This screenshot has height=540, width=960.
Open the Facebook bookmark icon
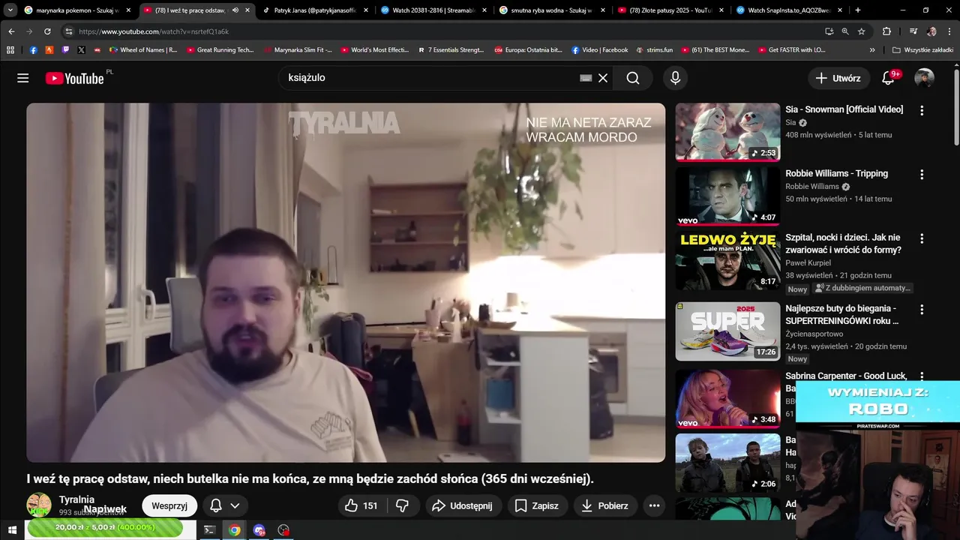tap(33, 50)
